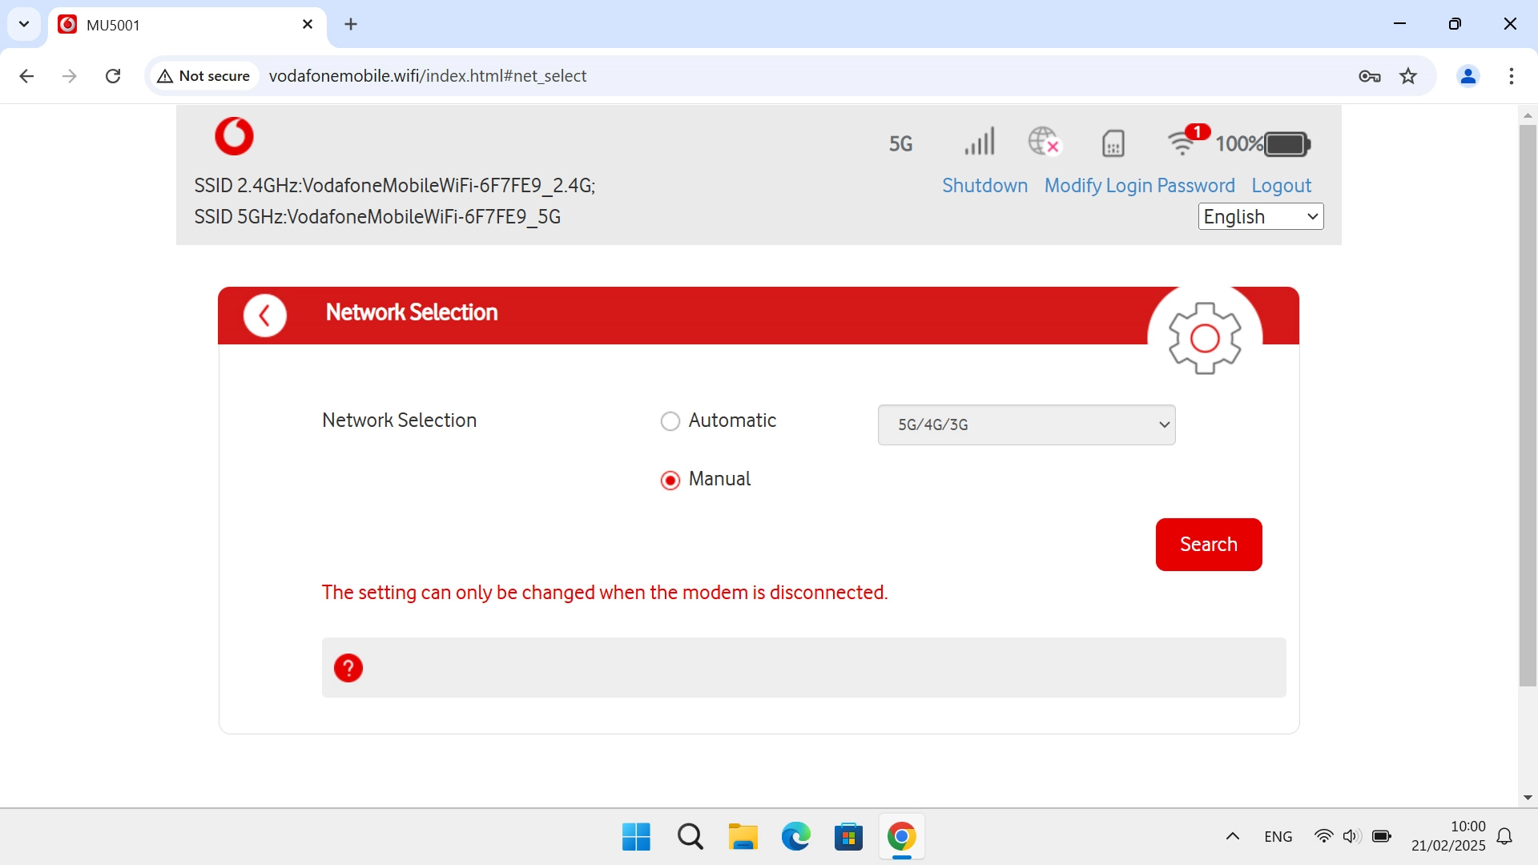Click the WiFi icon with notification badge

1183,144
